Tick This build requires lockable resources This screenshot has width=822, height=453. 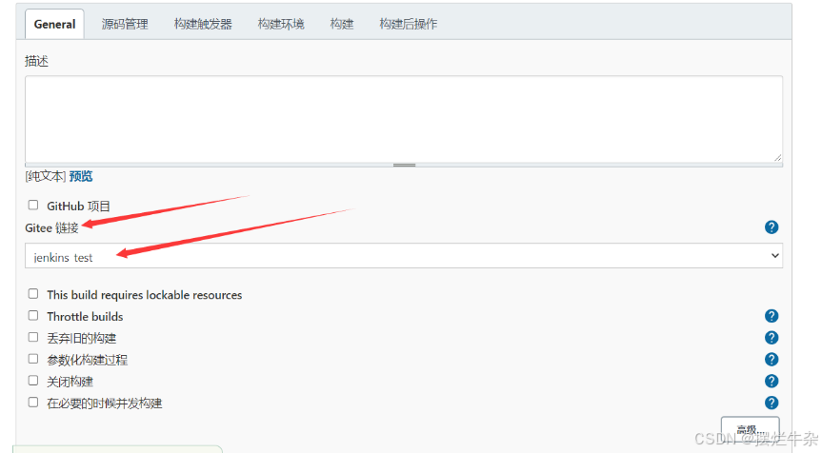pyautogui.click(x=33, y=294)
